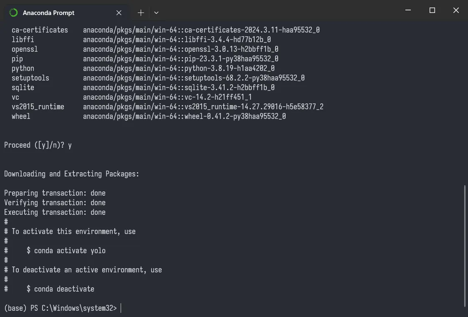Expand the new tab profile dropdown chevron
The height and width of the screenshot is (317, 468).
pos(156,13)
